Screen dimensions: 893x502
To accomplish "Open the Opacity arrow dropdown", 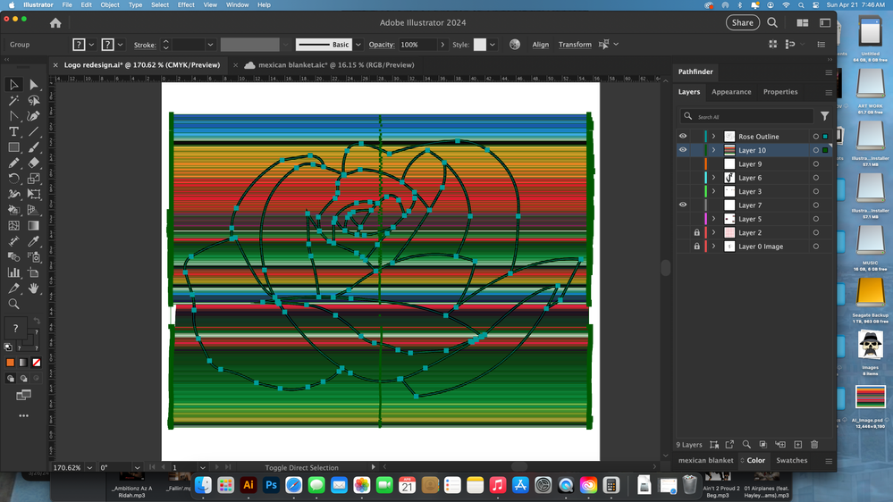I will [x=442, y=45].
